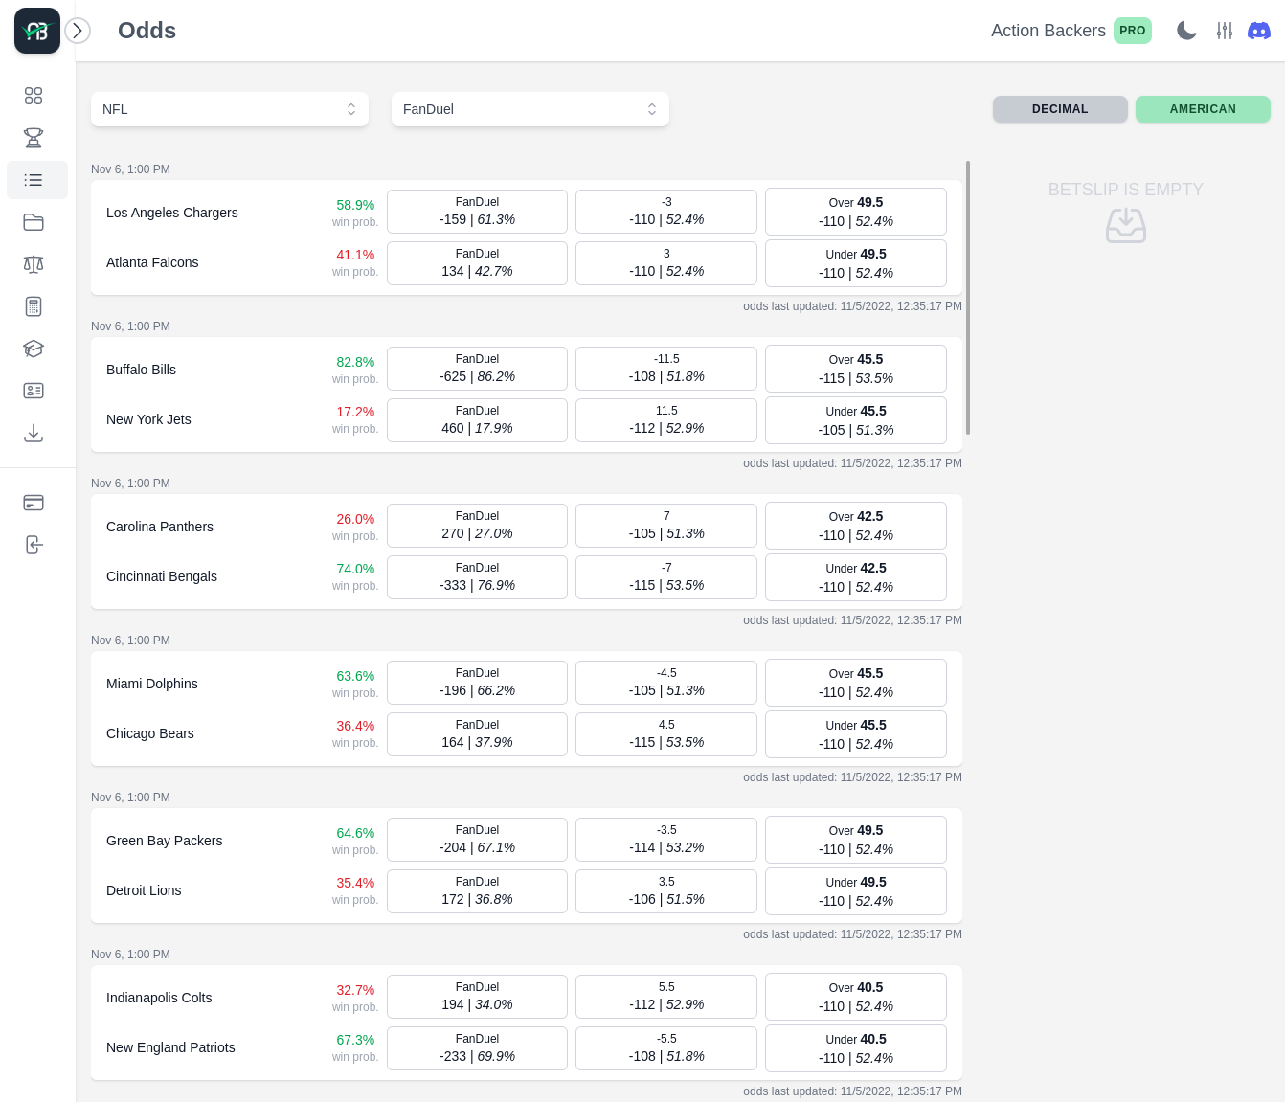Select Over 45.5 for Dolphins-Bears game
1285x1102 pixels.
856,683
